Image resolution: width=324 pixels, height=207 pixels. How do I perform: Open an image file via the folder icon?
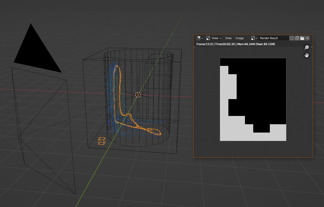302,38
